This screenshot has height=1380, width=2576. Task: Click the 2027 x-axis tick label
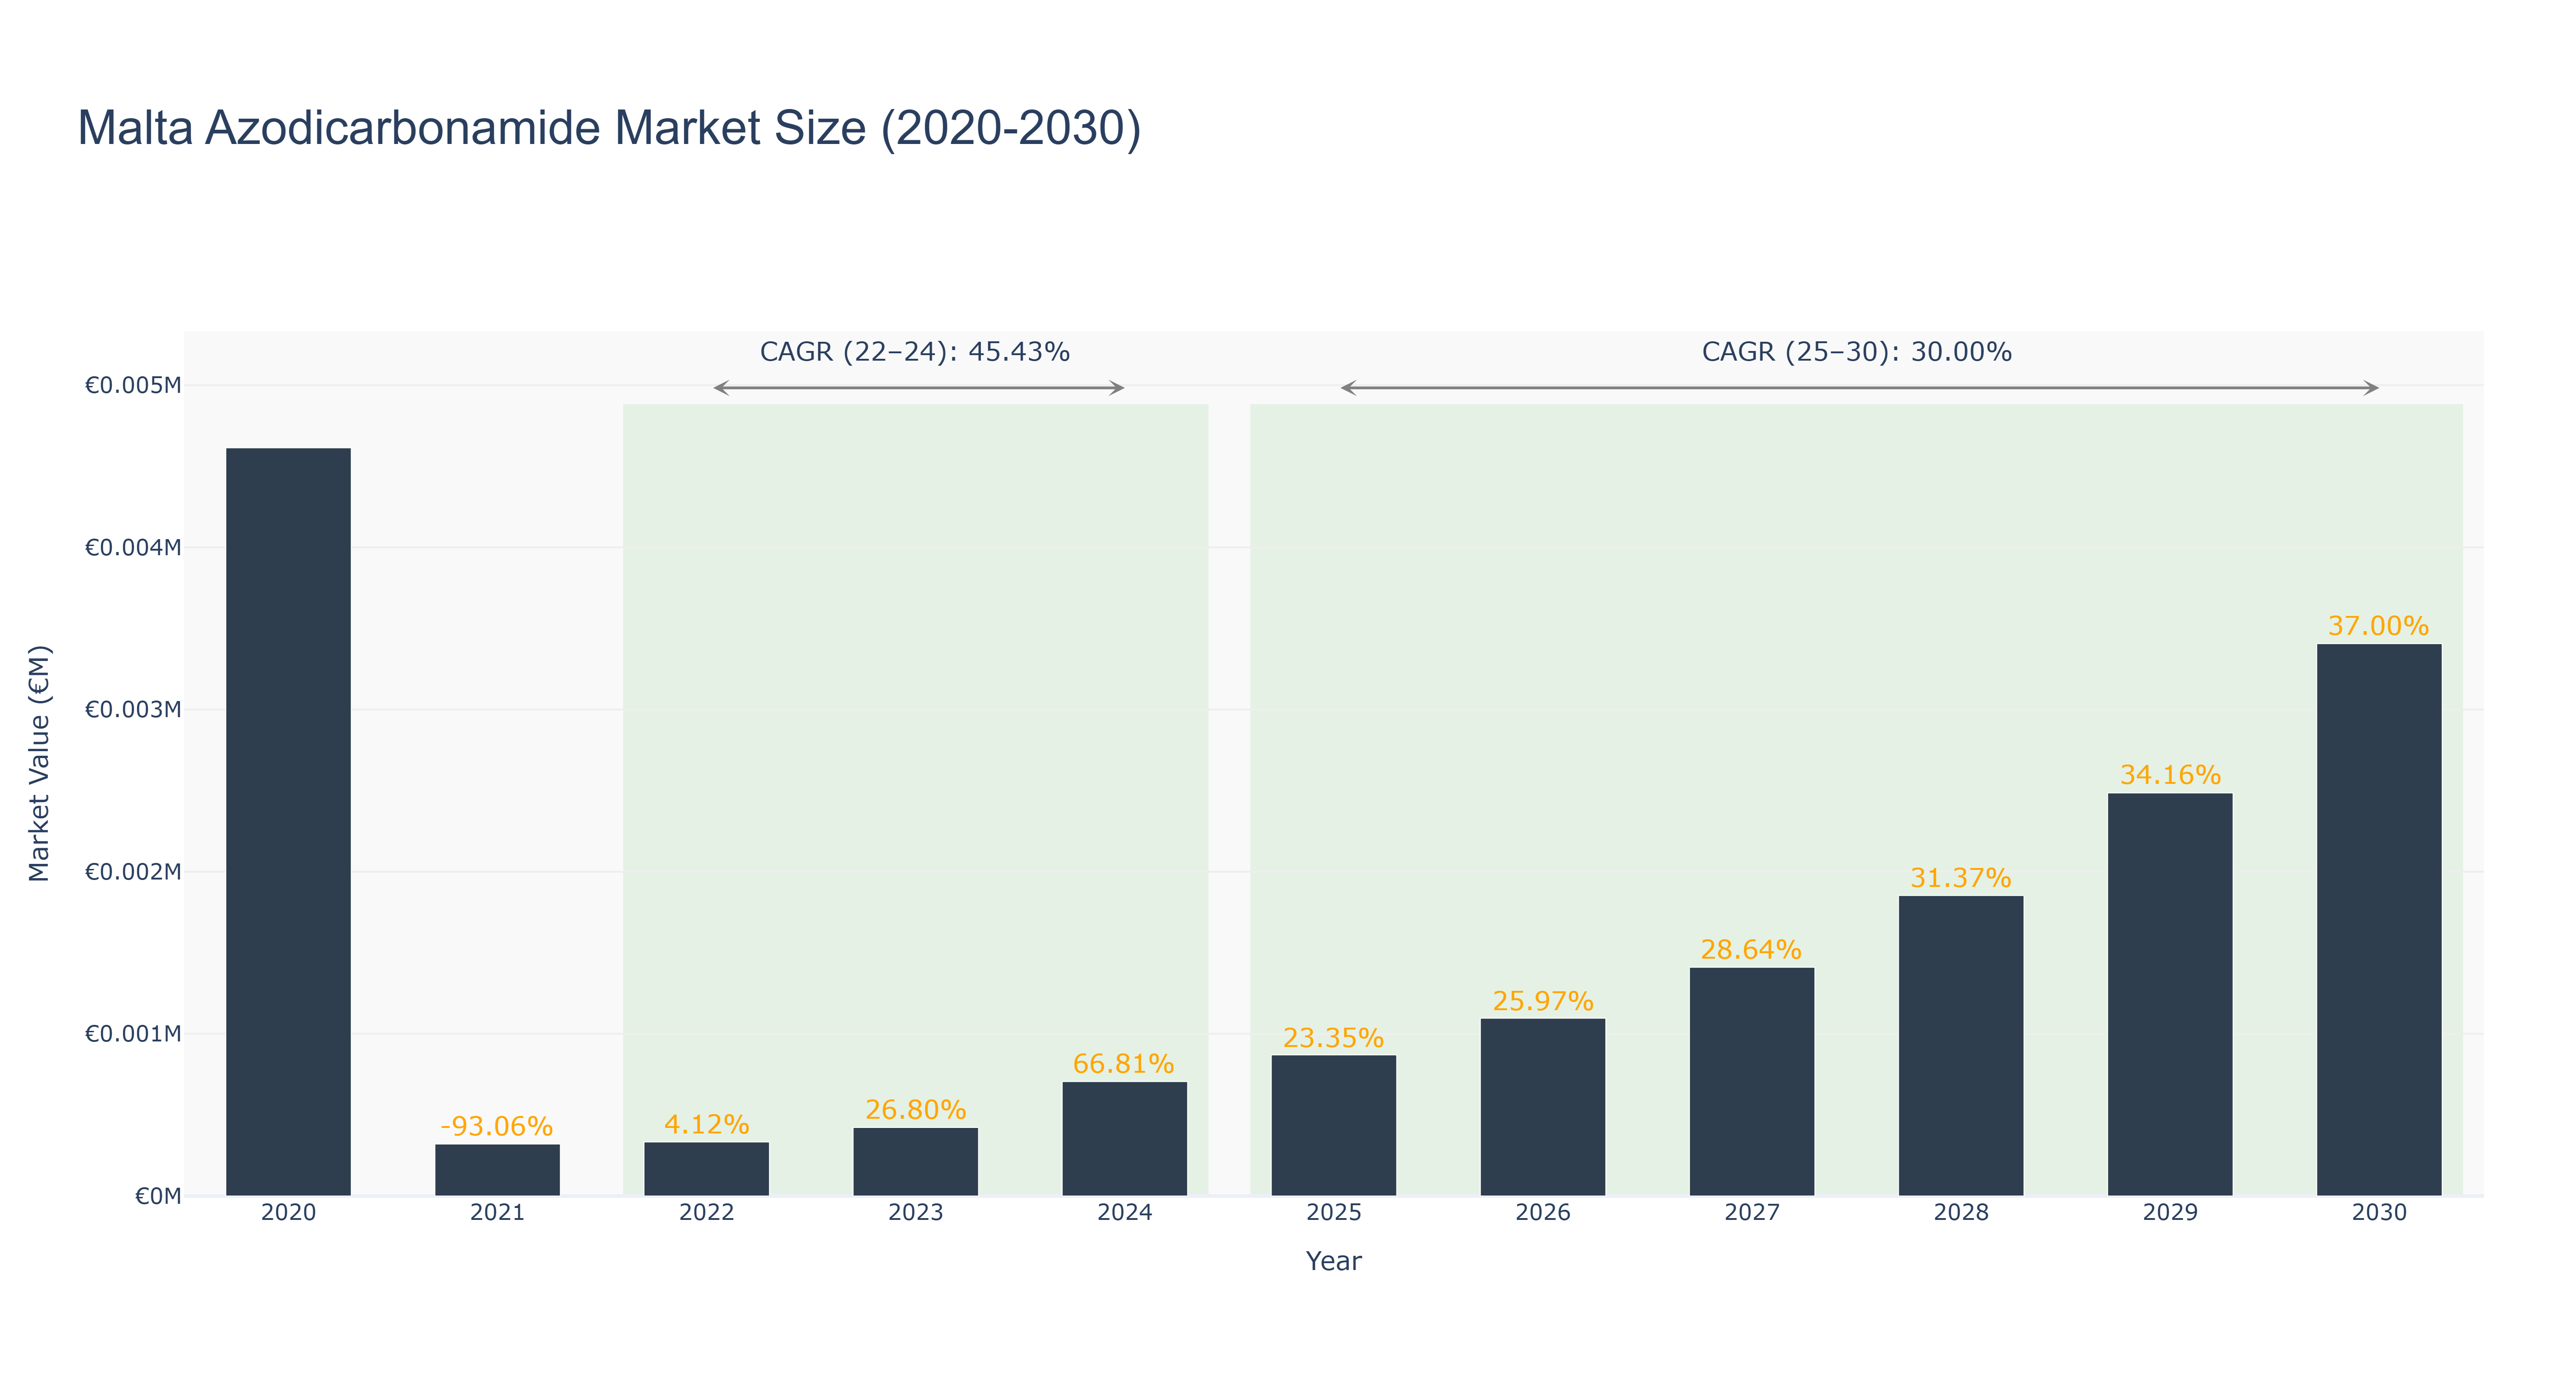1751,1213
